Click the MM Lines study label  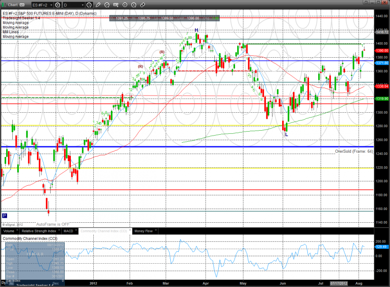coord(11,32)
